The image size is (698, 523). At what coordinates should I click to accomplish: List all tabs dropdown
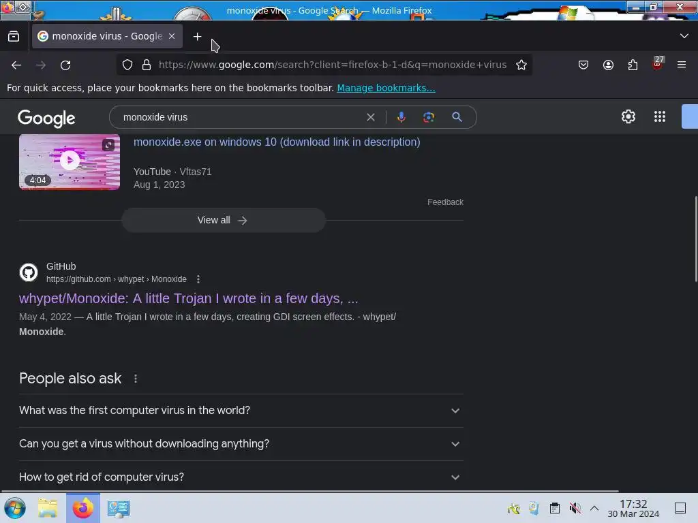(684, 36)
